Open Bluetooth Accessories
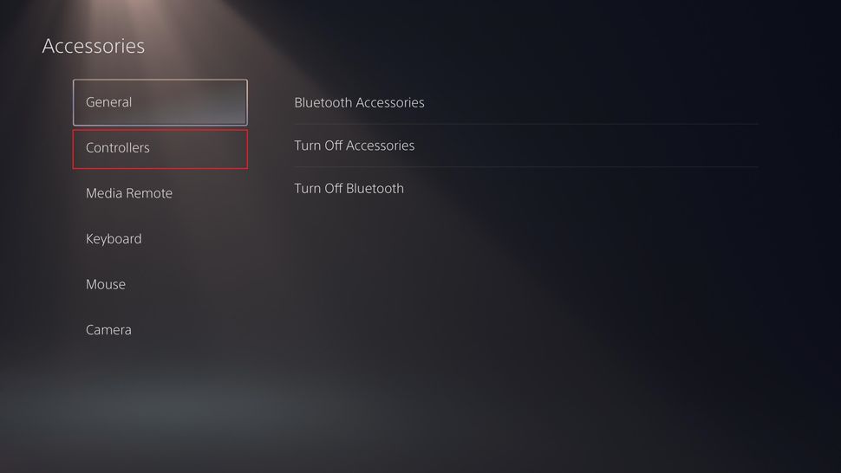The width and height of the screenshot is (841, 473). [359, 102]
